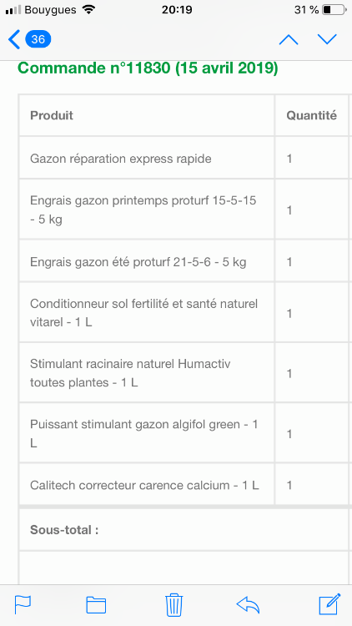Move the message using the folder icon
Screen dimensions: 352x626
(96, 605)
